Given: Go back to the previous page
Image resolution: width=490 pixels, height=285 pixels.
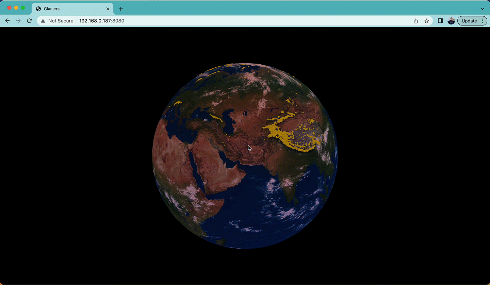Looking at the screenshot, I should click(7, 21).
